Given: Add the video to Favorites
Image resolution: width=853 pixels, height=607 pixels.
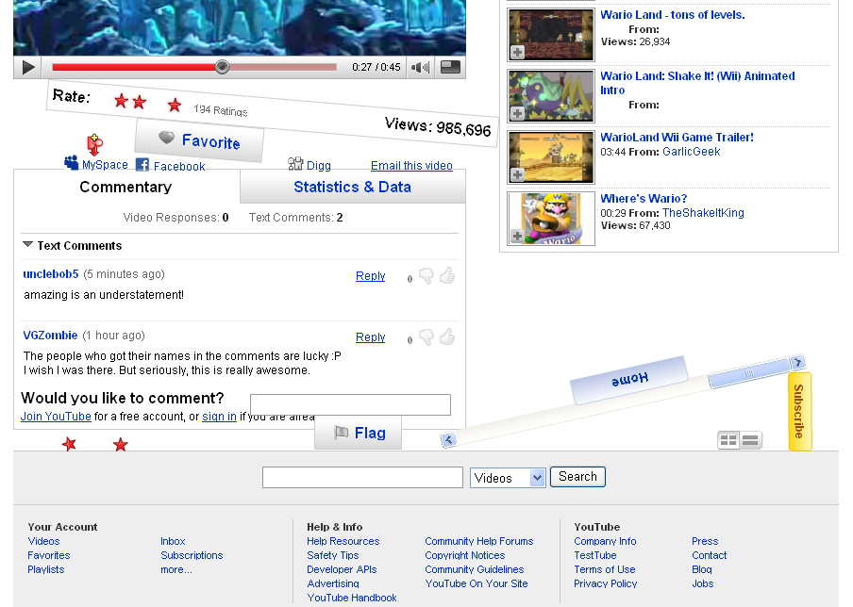Looking at the screenshot, I should 199,140.
